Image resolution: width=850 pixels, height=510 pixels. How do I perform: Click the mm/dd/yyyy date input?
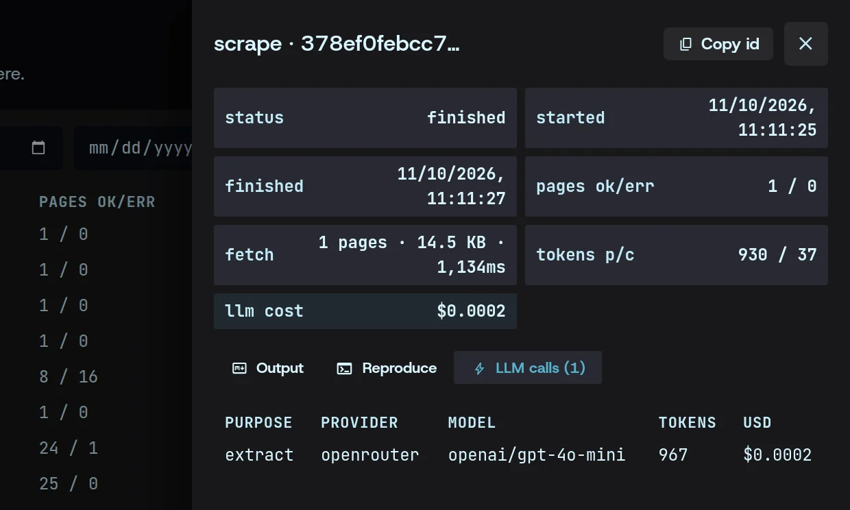click(x=134, y=148)
